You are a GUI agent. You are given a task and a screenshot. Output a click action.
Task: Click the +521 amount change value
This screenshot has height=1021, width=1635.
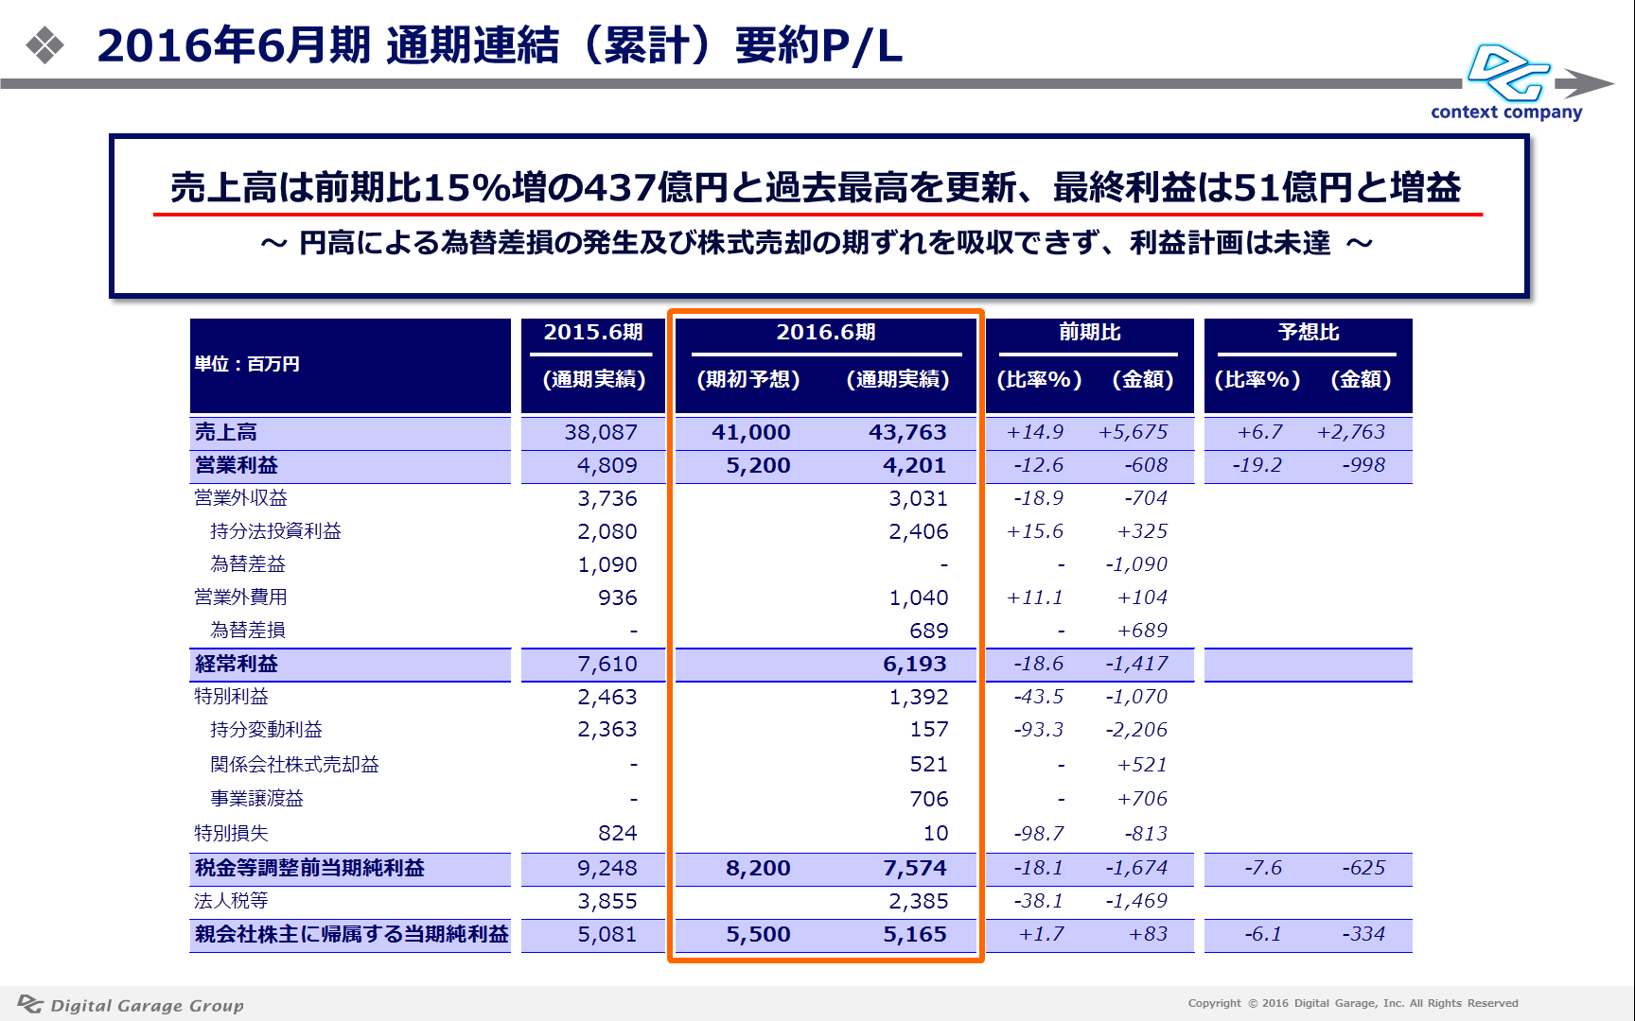1142,765
